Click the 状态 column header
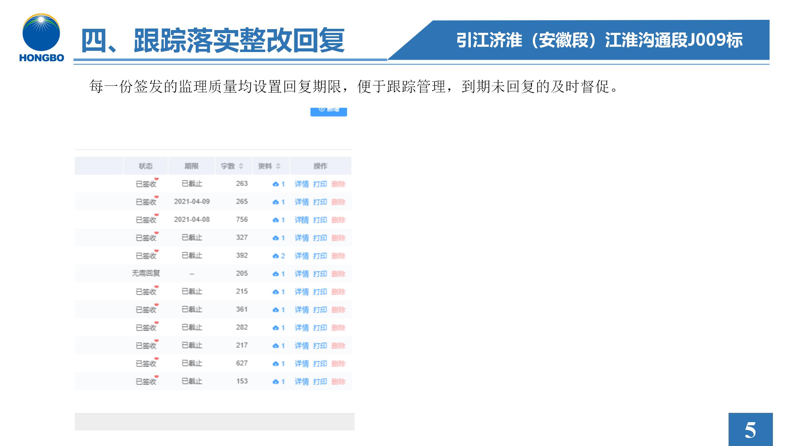The image size is (794, 446). point(145,166)
